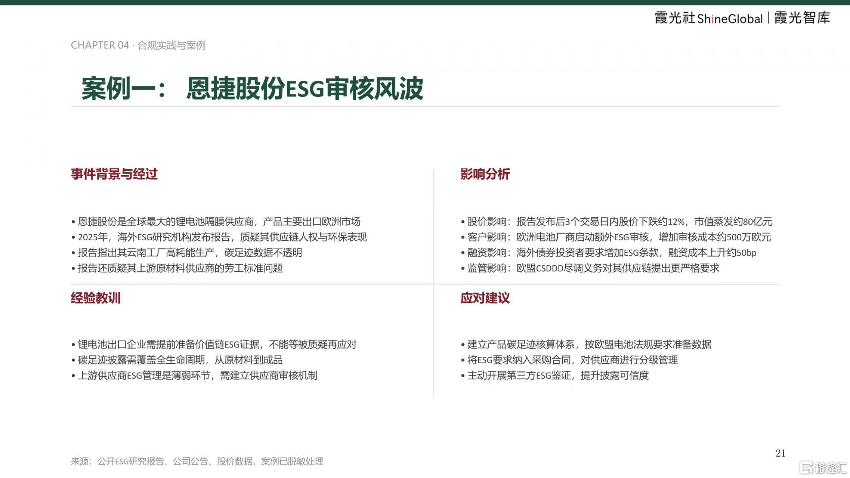Click the chapter label 'CHAPTER 04 · 合规实践与案例'
The height and width of the screenshot is (478, 850).
point(138,45)
